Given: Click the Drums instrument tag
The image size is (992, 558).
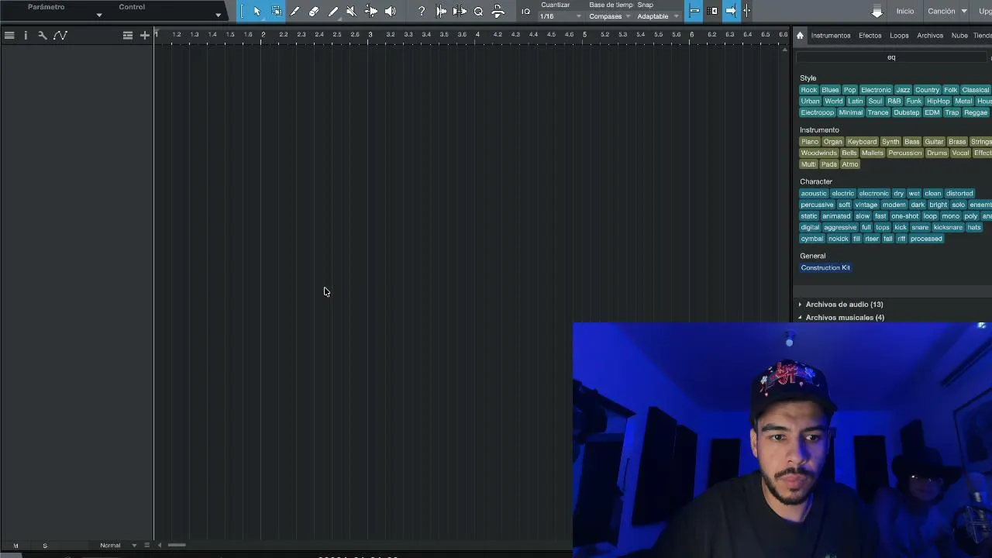Looking at the screenshot, I should coord(937,153).
